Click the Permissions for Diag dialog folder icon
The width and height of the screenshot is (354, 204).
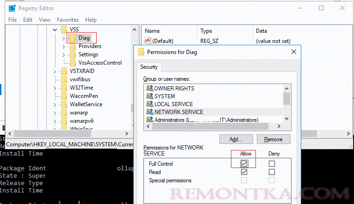tap(141, 52)
